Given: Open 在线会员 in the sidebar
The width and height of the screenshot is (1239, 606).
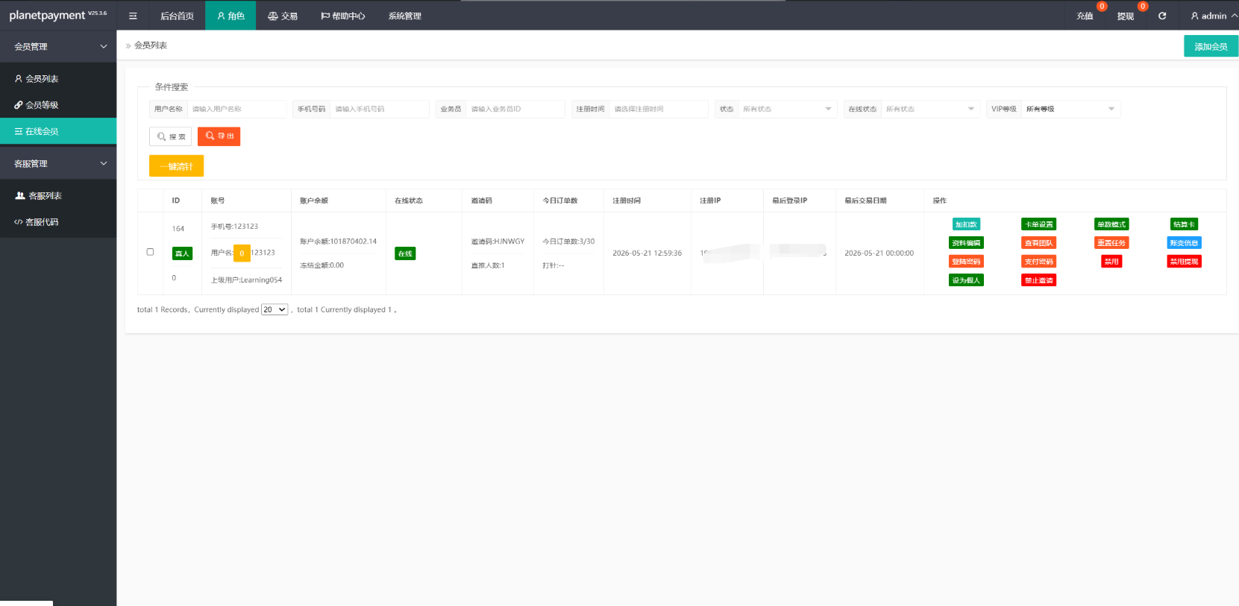Looking at the screenshot, I should pos(58,131).
